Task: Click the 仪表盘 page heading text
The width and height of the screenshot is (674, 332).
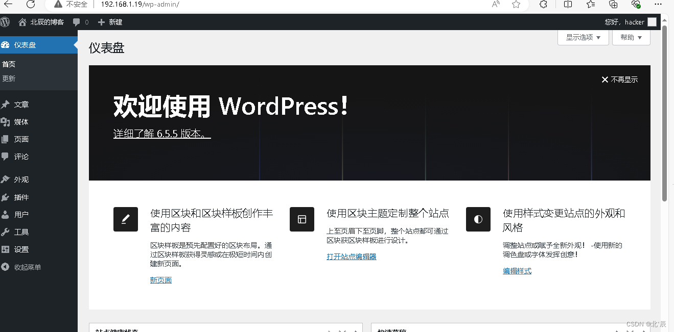Action: tap(106, 48)
